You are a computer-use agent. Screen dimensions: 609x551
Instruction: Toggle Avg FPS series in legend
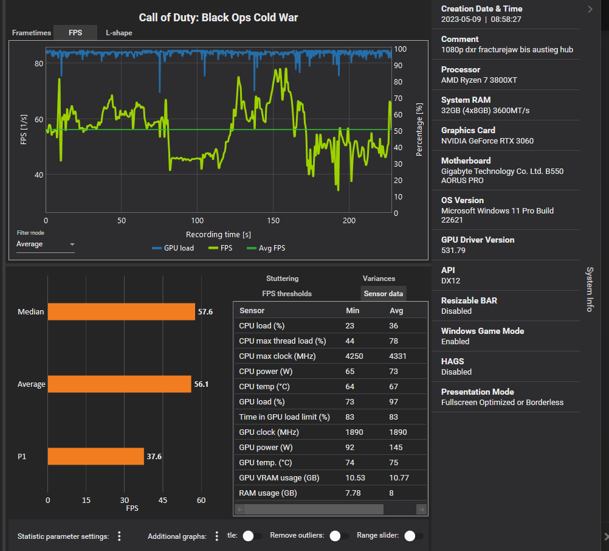pyautogui.click(x=266, y=248)
